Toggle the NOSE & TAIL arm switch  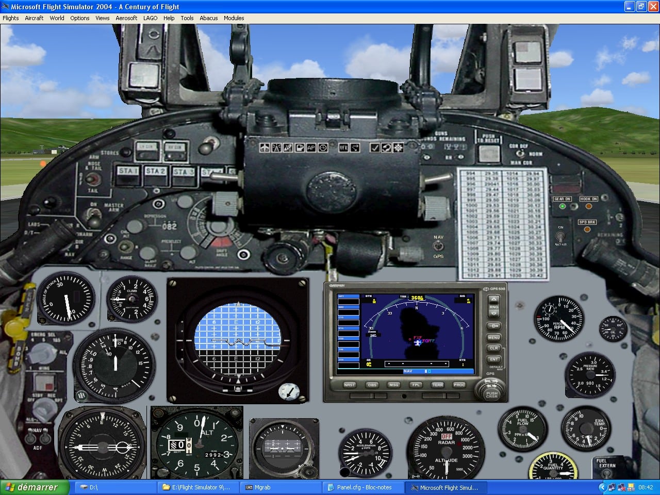coord(93,179)
